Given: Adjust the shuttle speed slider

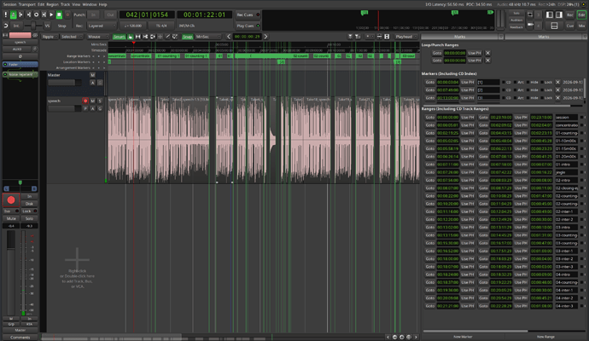Looking at the screenshot, I should coord(34,26).
